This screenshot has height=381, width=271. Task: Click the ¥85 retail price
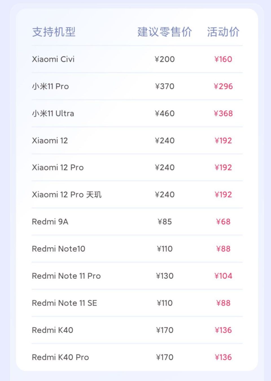165,222
